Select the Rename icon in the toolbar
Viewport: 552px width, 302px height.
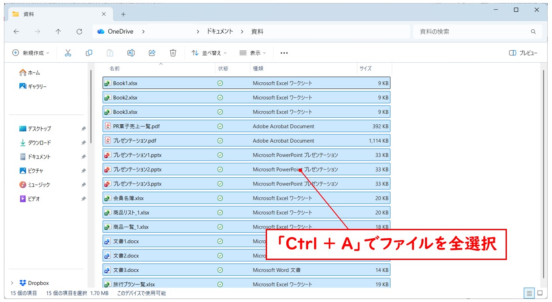click(x=130, y=53)
